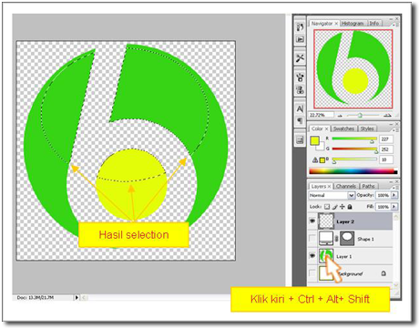Select the Navigator tab
Image resolution: width=419 pixels, height=329 pixels.
[322, 24]
